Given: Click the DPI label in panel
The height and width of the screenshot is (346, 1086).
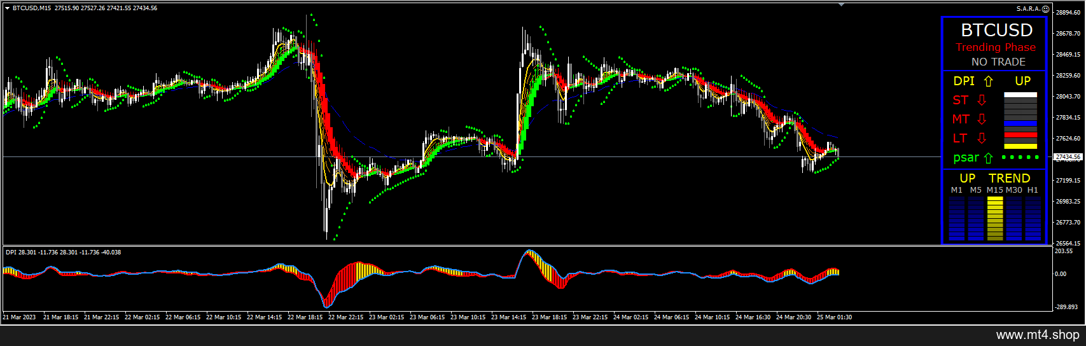Looking at the screenshot, I should click(964, 81).
